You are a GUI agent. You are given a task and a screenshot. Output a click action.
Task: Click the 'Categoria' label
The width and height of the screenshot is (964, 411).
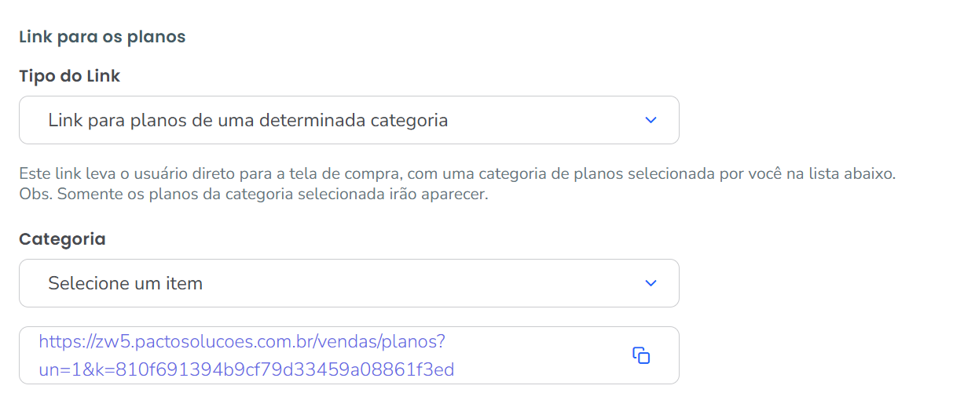click(x=62, y=239)
